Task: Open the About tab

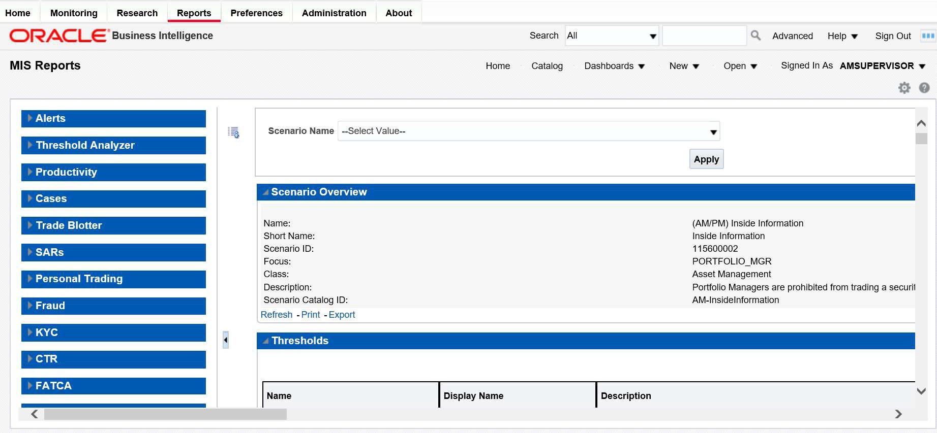Action: click(x=399, y=13)
